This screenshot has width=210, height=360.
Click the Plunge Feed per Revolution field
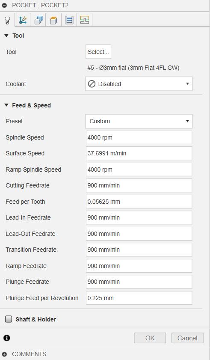139,298
